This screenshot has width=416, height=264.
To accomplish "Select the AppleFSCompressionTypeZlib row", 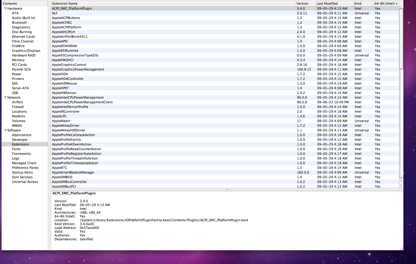I will point(225,55).
